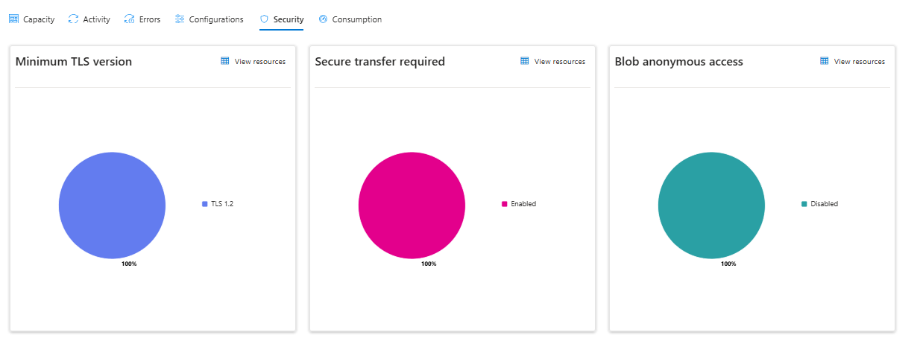Click the table icon in Secure transfer required card

pos(525,61)
